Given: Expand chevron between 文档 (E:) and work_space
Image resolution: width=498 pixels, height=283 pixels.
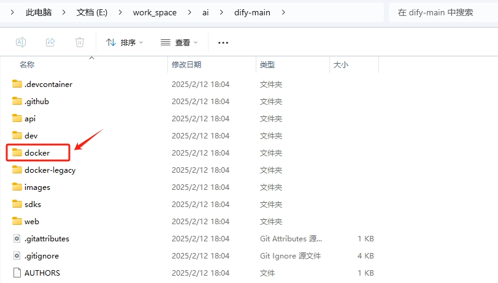Looking at the screenshot, I should click(120, 12).
